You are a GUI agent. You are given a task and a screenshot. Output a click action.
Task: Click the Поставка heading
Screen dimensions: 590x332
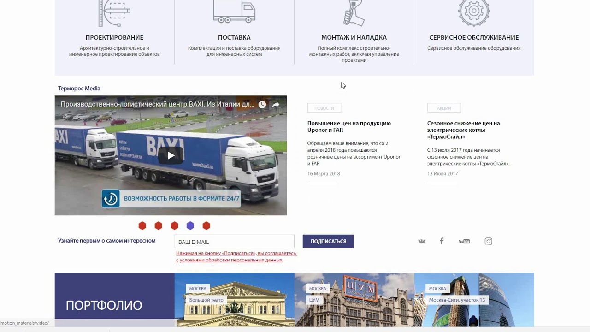pos(234,37)
